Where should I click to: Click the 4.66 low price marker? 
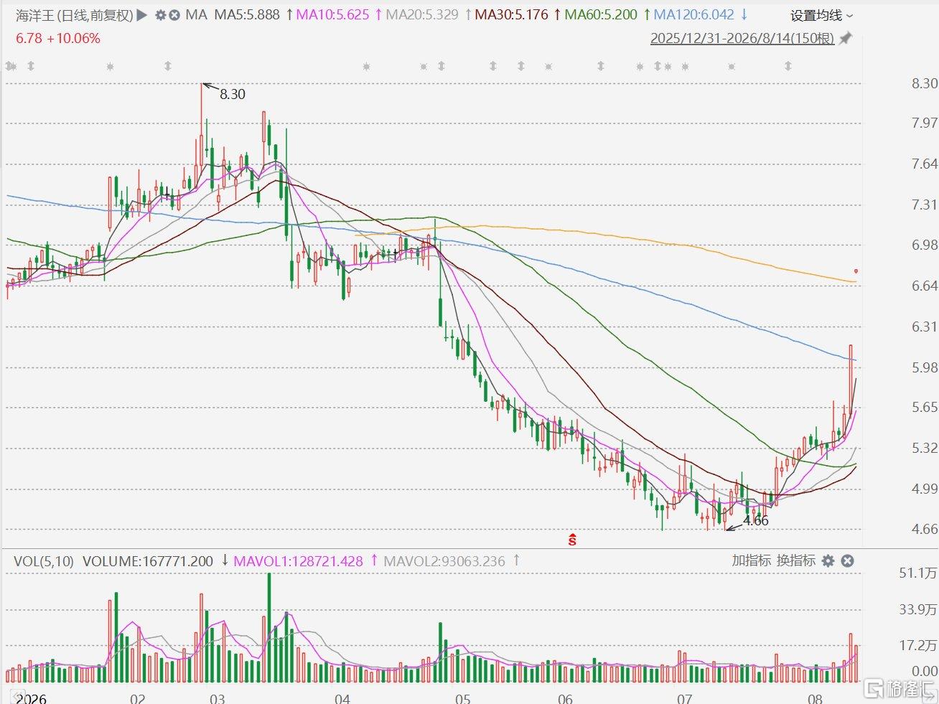(755, 521)
